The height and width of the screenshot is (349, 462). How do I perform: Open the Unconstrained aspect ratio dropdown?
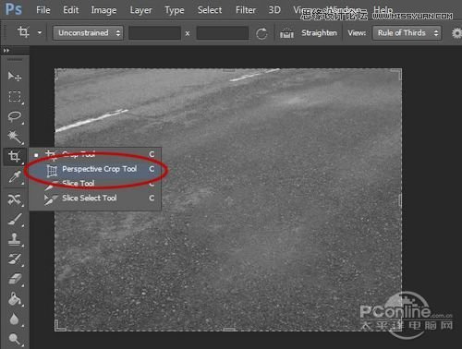click(x=88, y=33)
